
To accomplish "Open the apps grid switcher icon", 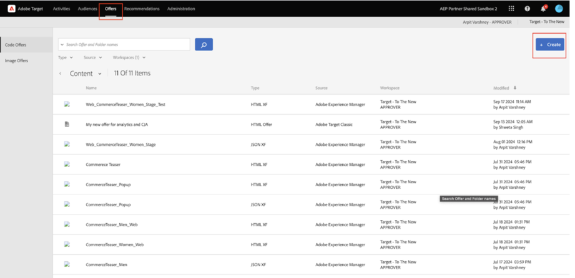I will 511,9.
